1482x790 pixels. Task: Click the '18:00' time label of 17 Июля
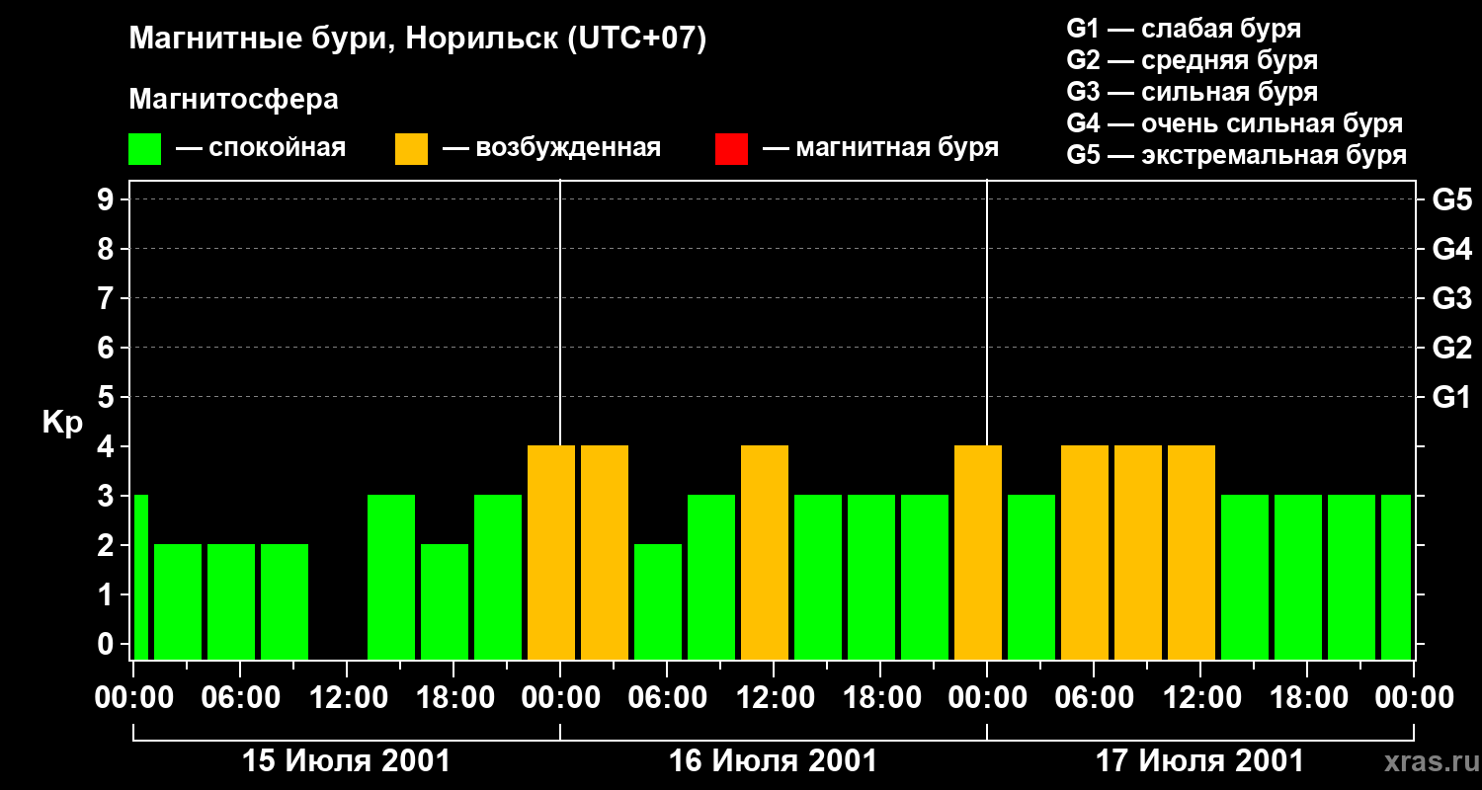tap(1307, 698)
